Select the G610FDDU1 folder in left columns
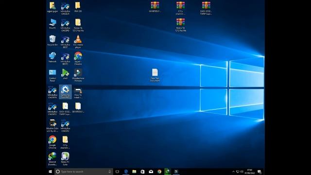The image size is (311, 175). point(78,108)
